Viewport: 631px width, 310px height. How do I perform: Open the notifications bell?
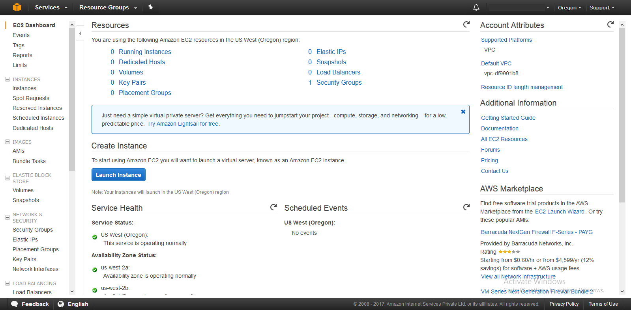[x=476, y=7]
